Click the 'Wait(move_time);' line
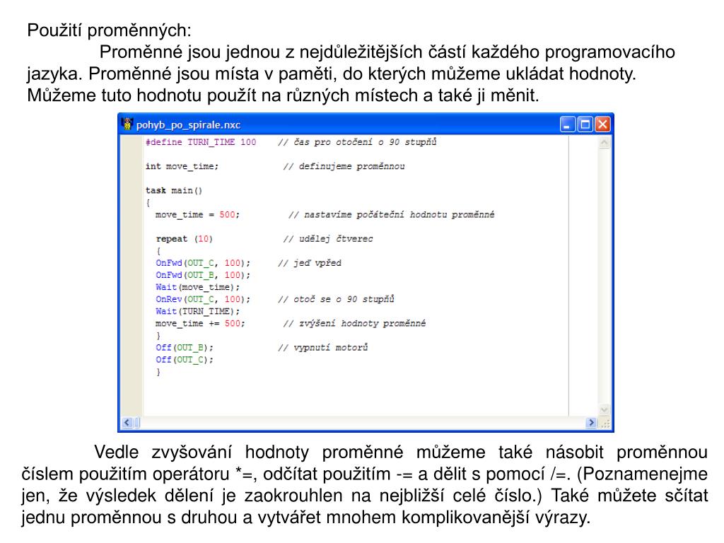The width and height of the screenshot is (724, 543). click(198, 287)
